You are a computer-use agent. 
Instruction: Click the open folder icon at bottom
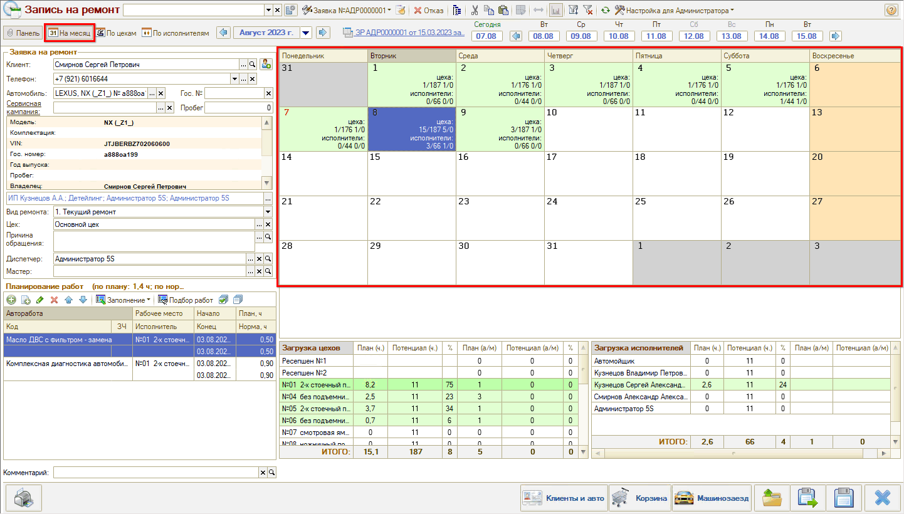tap(772, 498)
